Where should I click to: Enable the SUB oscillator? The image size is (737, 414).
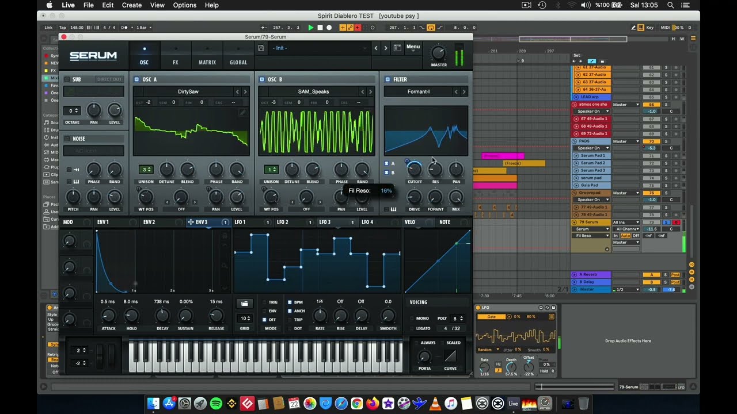(67, 79)
